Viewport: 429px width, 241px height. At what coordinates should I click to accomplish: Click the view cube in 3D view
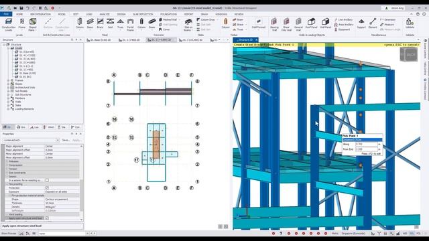pyautogui.click(x=409, y=54)
